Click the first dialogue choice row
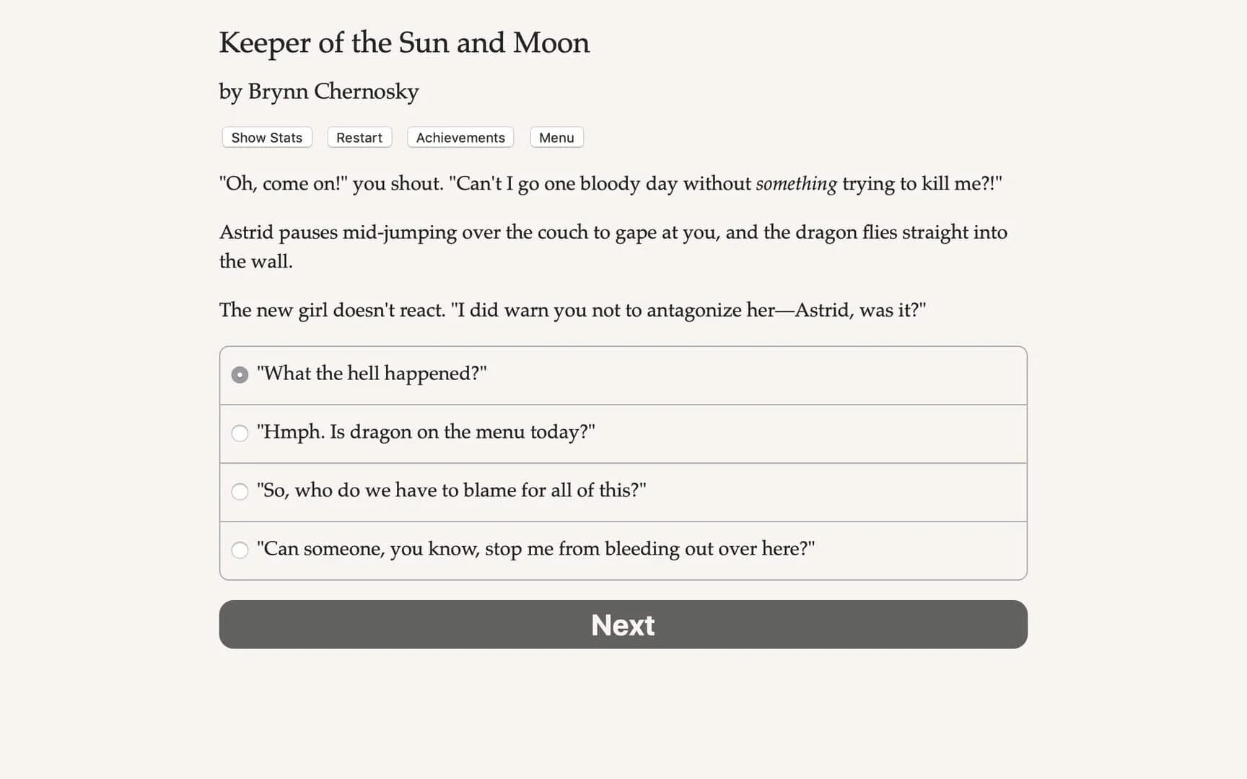 tap(622, 374)
